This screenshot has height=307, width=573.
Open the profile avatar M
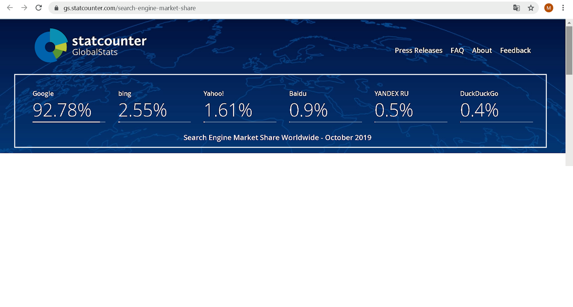click(549, 8)
